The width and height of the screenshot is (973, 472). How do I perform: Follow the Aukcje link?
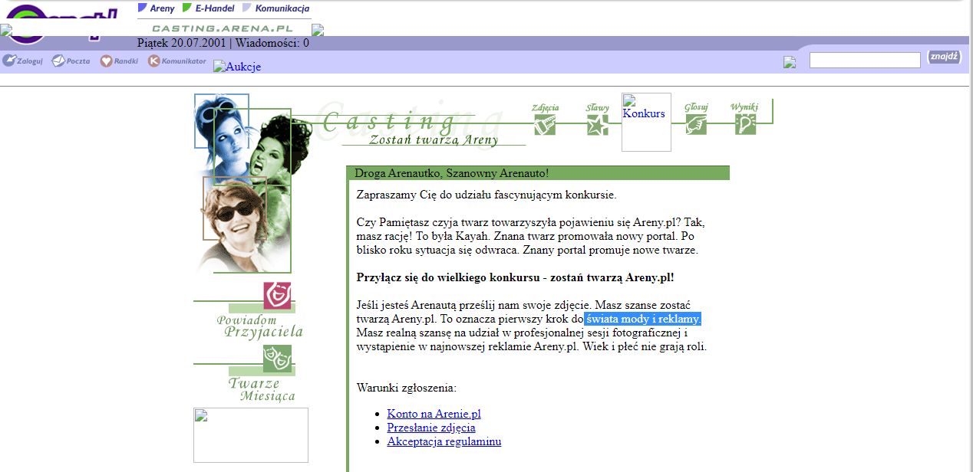tap(237, 67)
